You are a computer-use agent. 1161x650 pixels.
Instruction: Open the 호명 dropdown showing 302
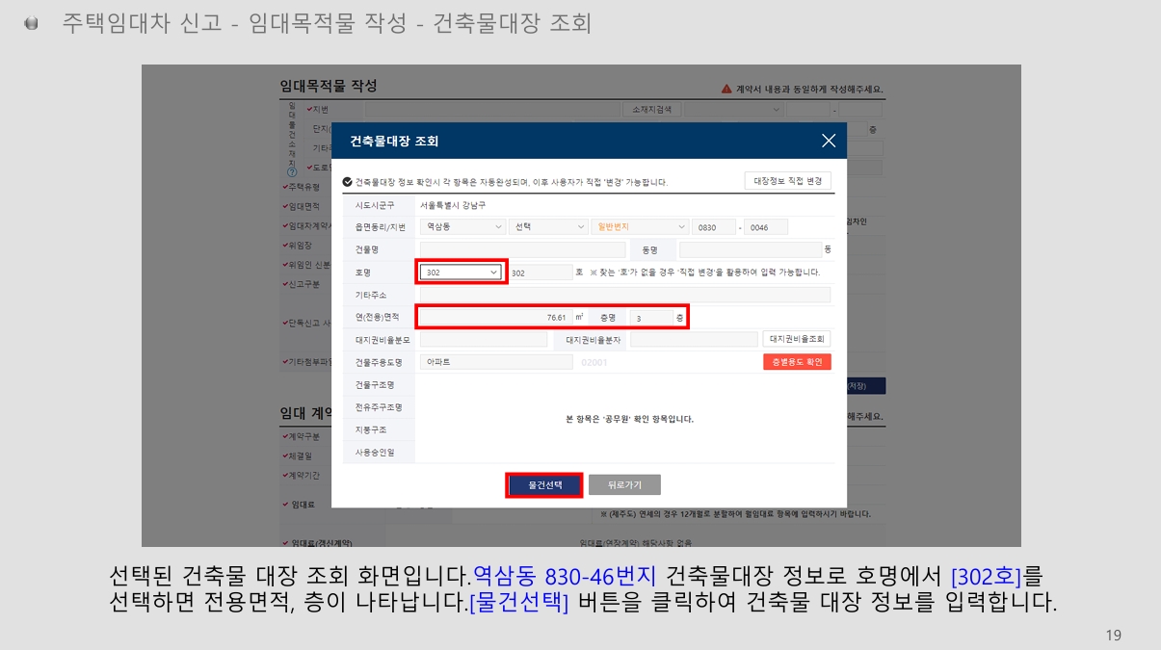(x=462, y=273)
